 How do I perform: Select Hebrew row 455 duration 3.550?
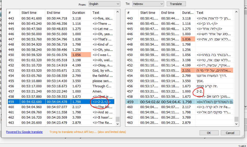(x=186, y=81)
